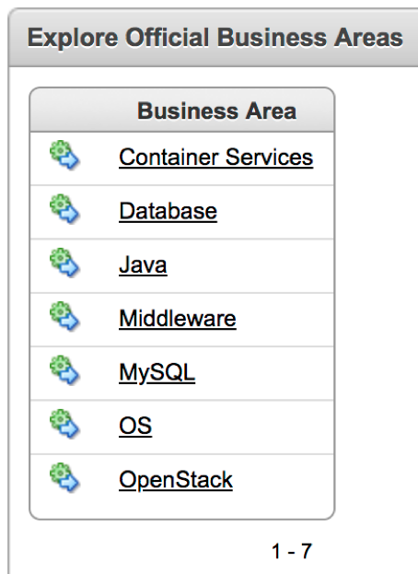Open the Middleware business area
The image size is (418, 574).
click(178, 319)
